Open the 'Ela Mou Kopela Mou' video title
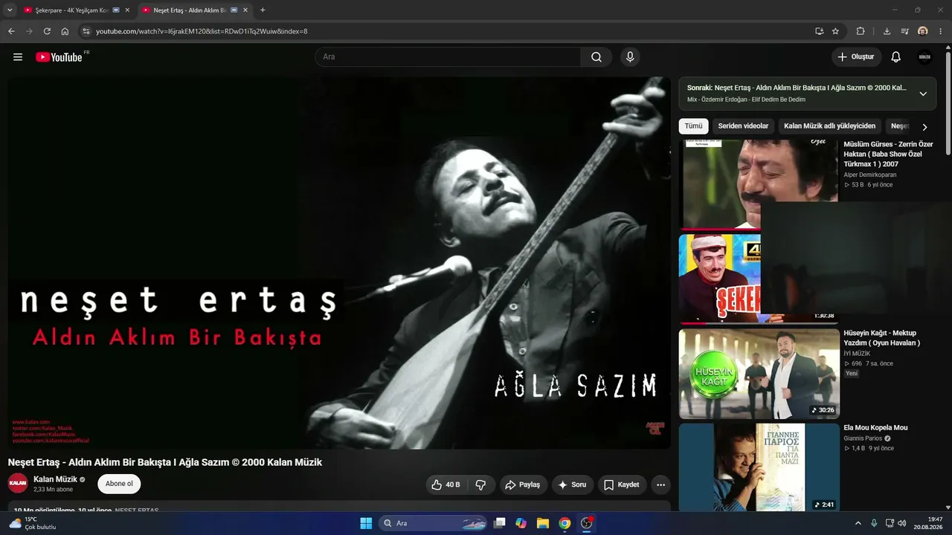 coord(875,428)
